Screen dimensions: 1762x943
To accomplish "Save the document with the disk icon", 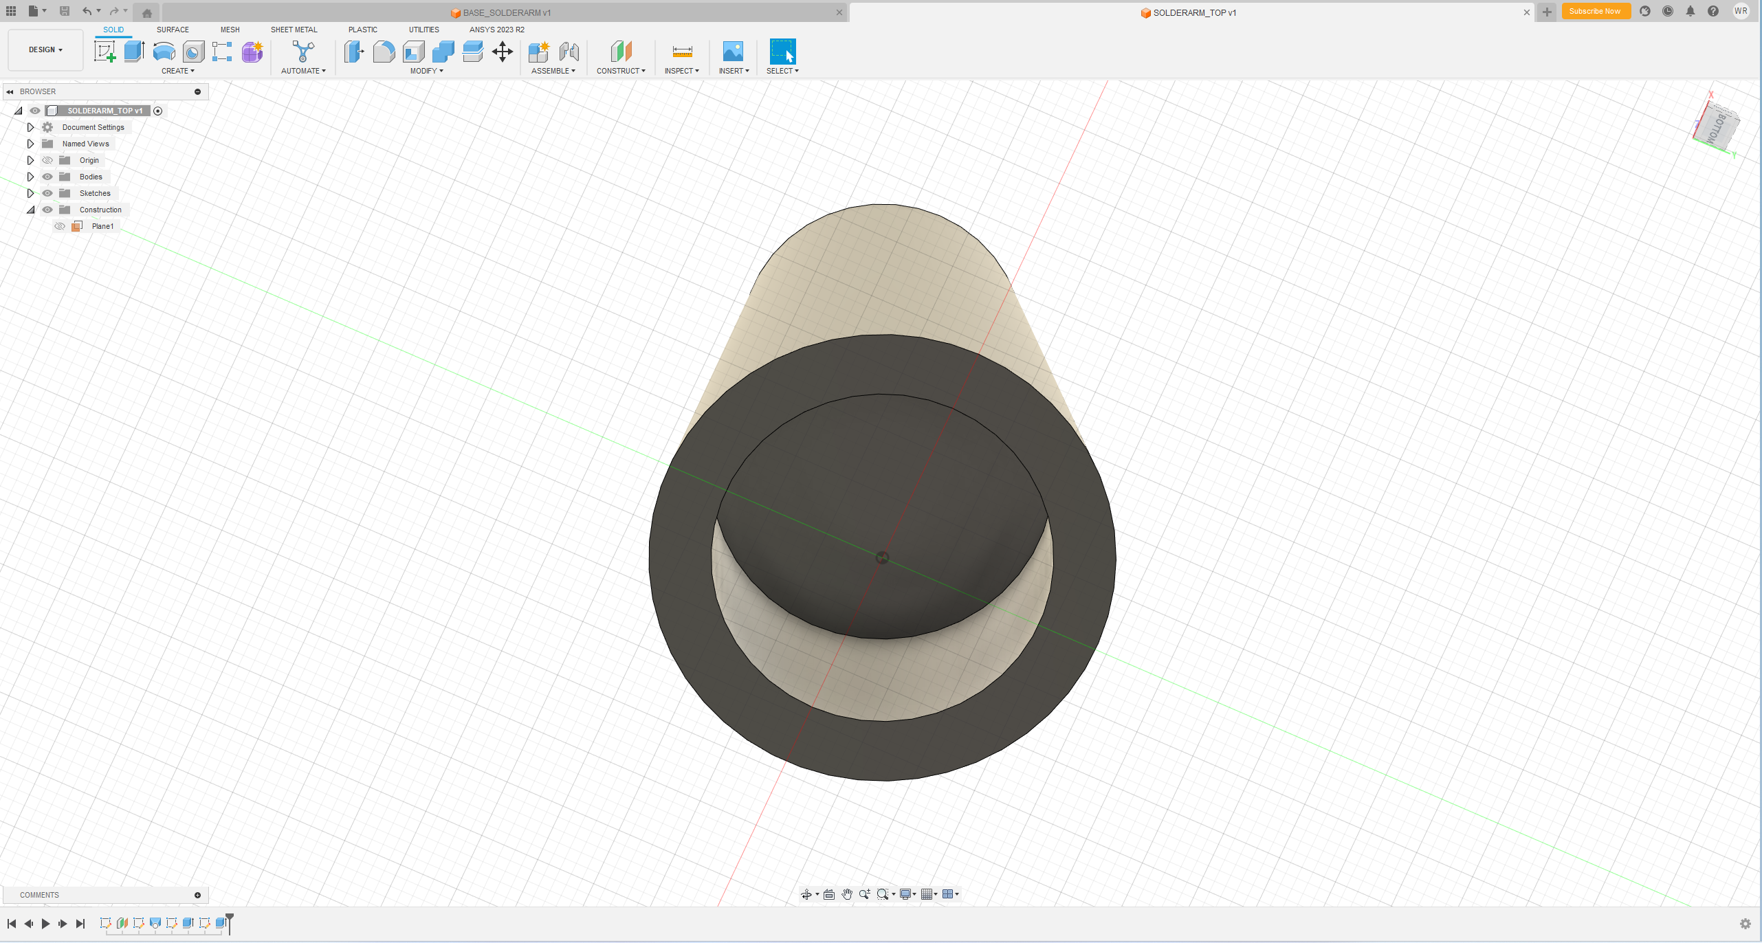I will click(x=65, y=11).
